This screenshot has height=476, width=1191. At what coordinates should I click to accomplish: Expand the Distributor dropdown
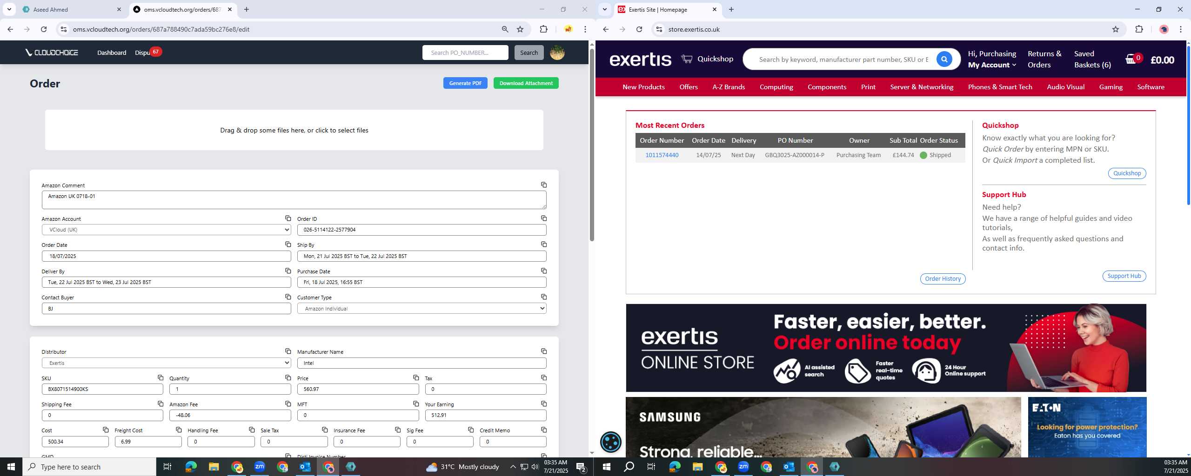pos(166,363)
